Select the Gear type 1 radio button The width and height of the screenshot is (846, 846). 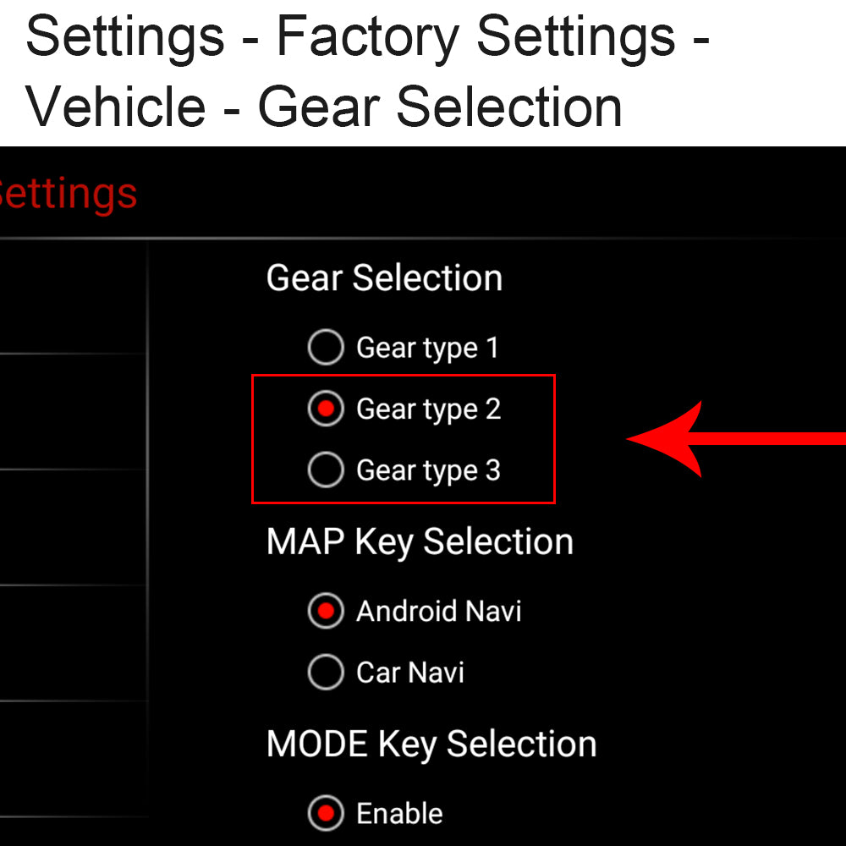[326, 348]
